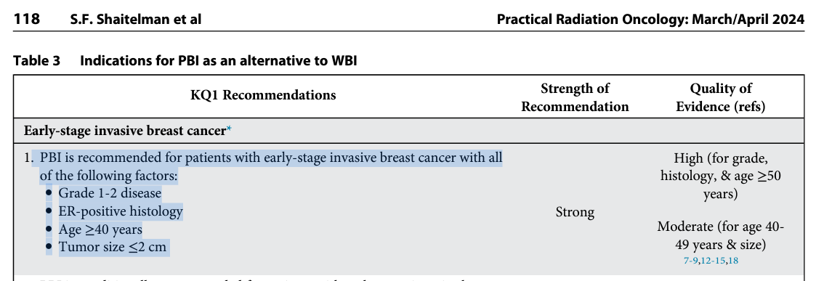The height and width of the screenshot is (281, 832).
Task: Click the Table 3 caption label
Action: pos(36,60)
